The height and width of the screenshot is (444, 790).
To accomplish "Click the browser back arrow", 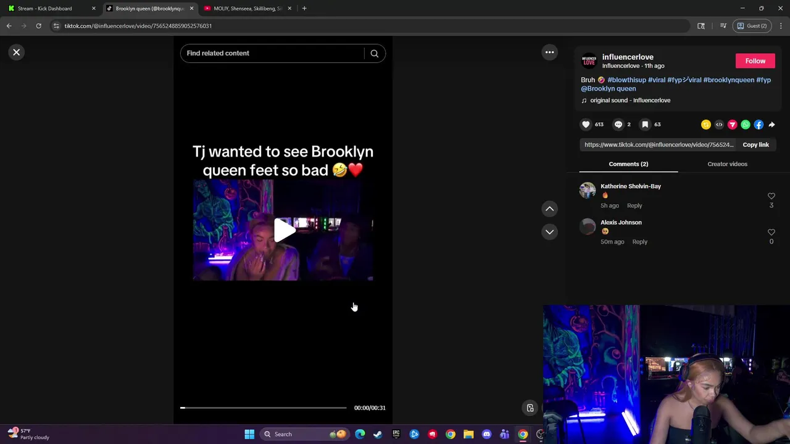I will tap(9, 26).
